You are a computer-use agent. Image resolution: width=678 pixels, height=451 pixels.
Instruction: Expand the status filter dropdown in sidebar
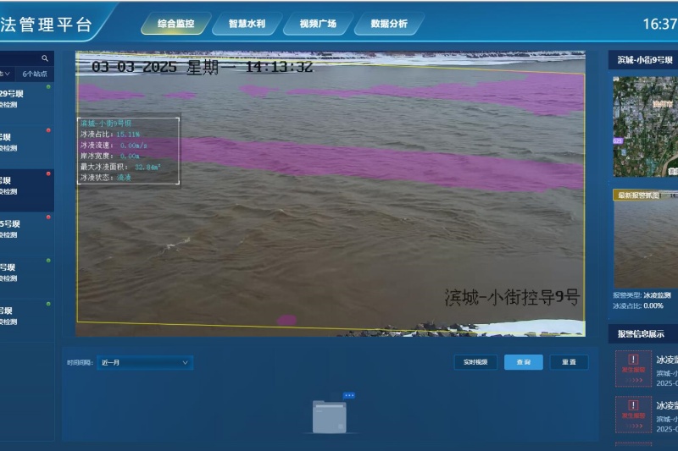(7, 74)
